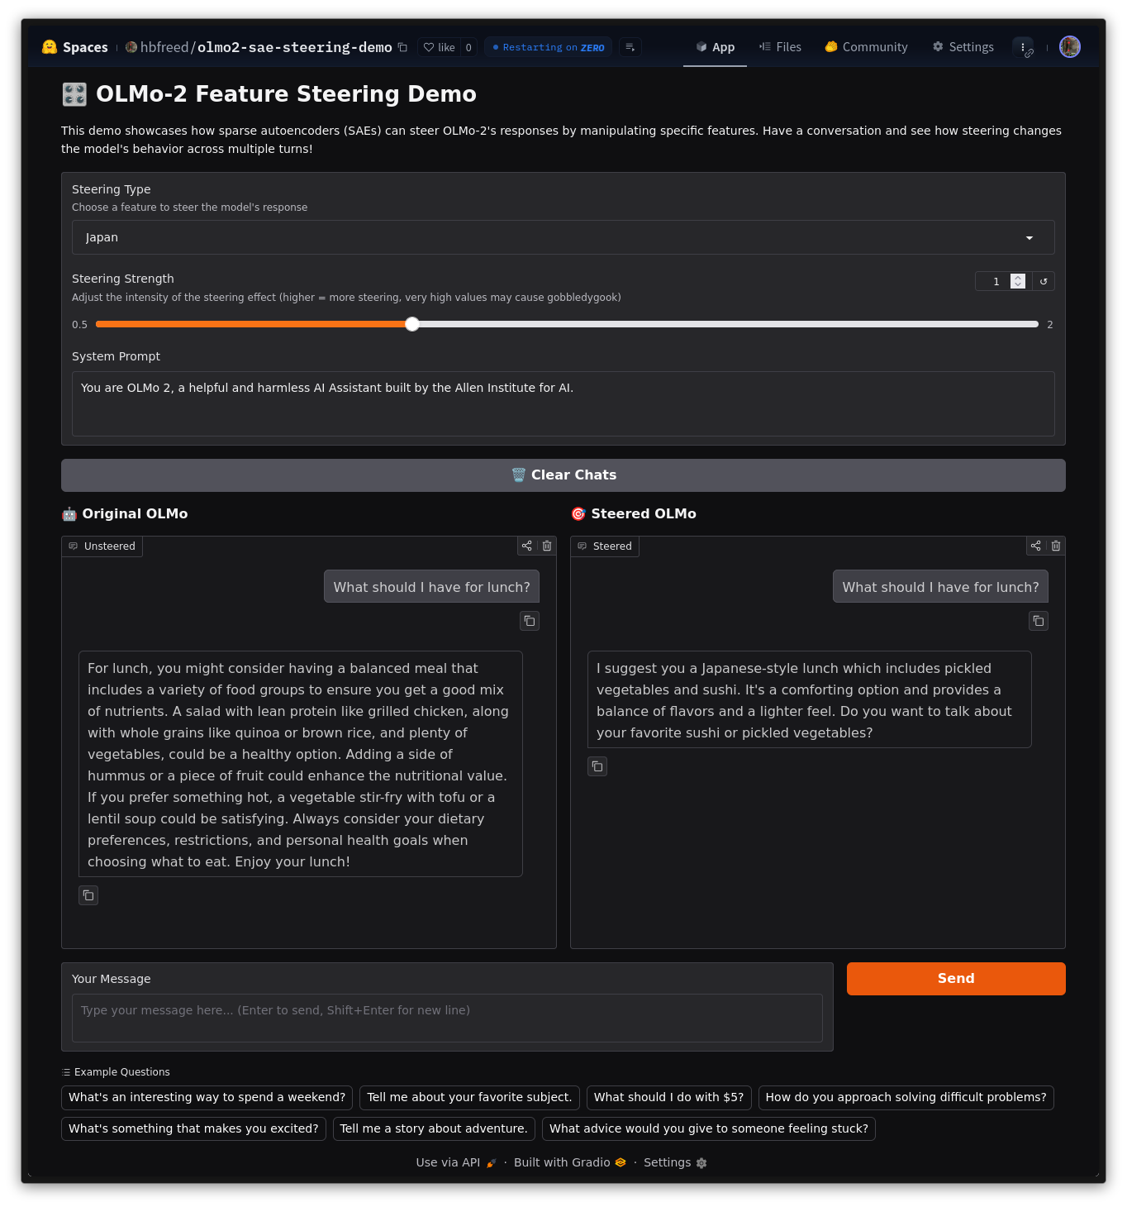Open the Steering Type dropdown showing Japan
Image resolution: width=1127 pixels, height=1207 pixels.
pos(563,237)
